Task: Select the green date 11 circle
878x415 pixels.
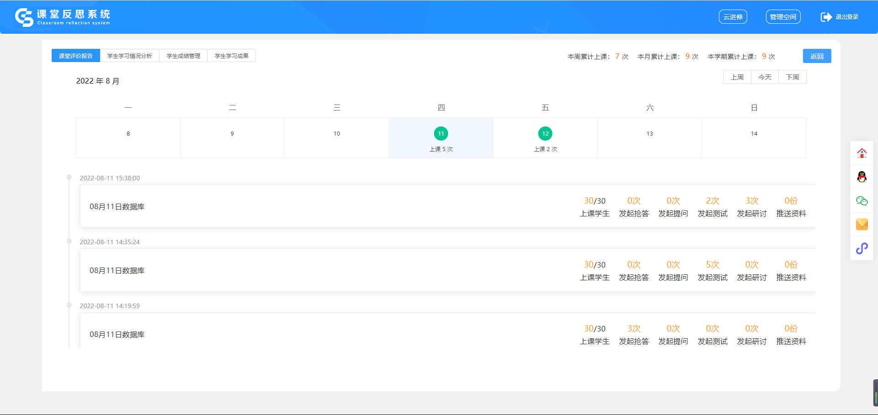Action: click(441, 134)
